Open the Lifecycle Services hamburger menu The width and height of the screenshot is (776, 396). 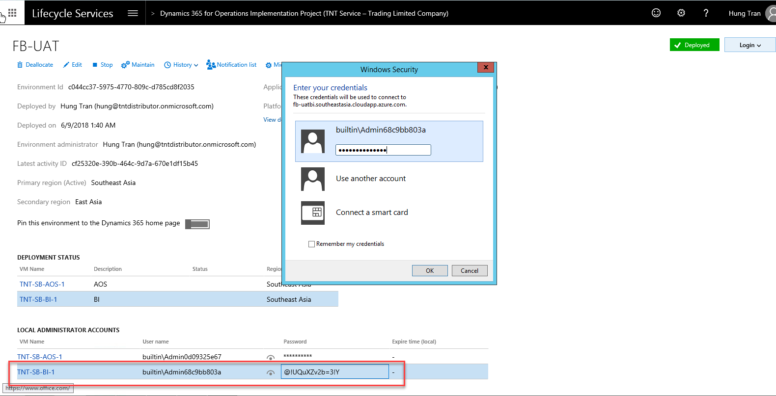133,13
